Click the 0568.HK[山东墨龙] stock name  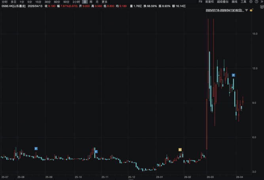(13, 6)
